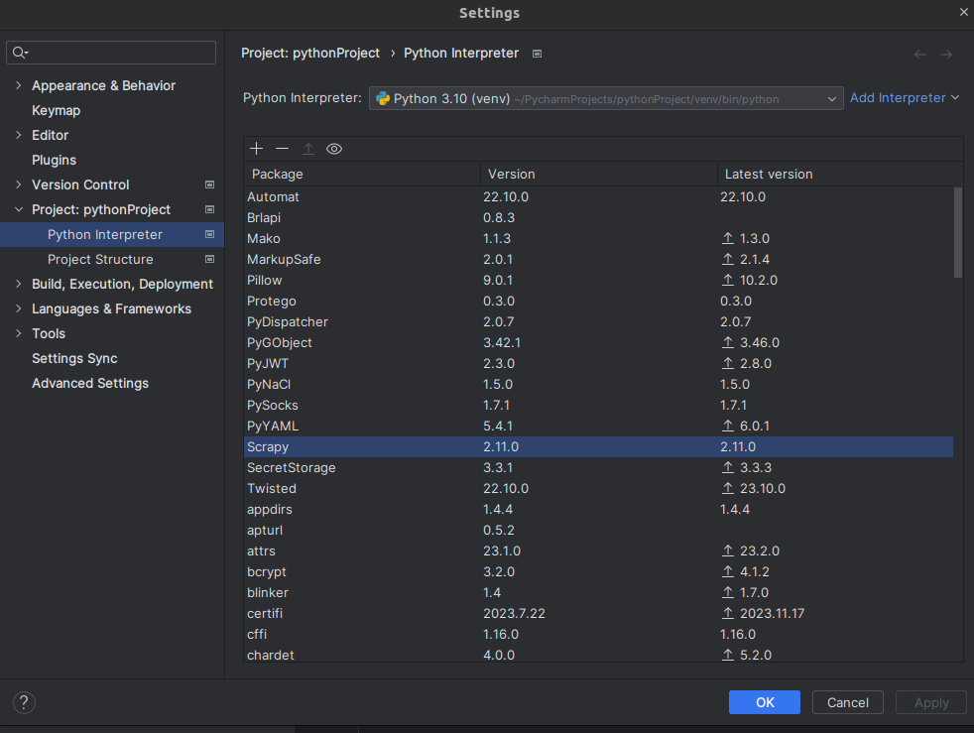Click project-level icon on Version Control row
The height and width of the screenshot is (733, 974).
click(x=210, y=184)
